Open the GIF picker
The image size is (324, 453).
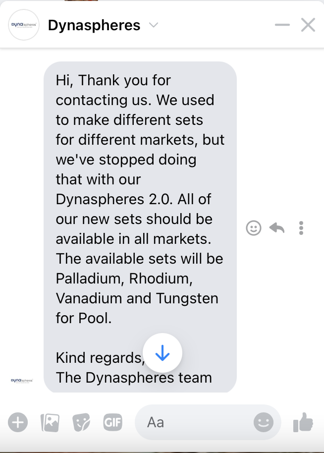pos(113,422)
